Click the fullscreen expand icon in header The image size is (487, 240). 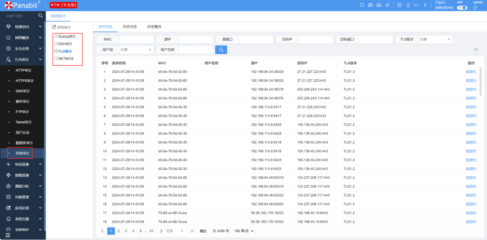(x=362, y=5)
